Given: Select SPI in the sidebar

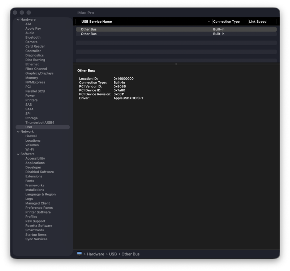Looking at the screenshot, I should (28, 113).
